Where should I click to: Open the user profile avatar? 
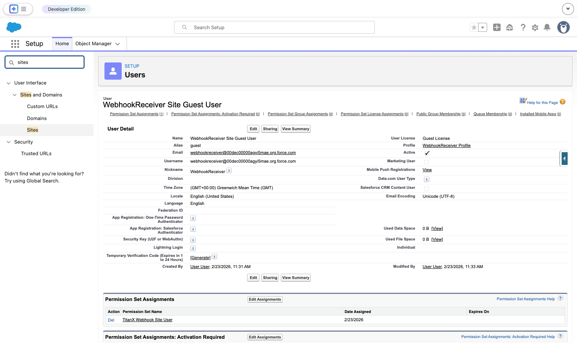click(564, 27)
